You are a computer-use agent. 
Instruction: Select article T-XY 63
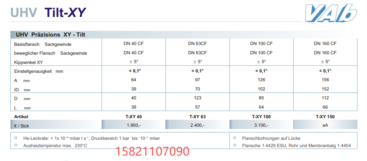pos(197,116)
